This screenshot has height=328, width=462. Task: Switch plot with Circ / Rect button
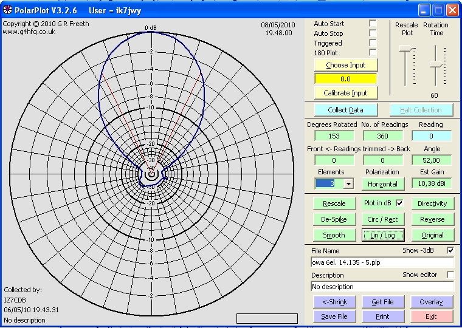click(x=383, y=219)
